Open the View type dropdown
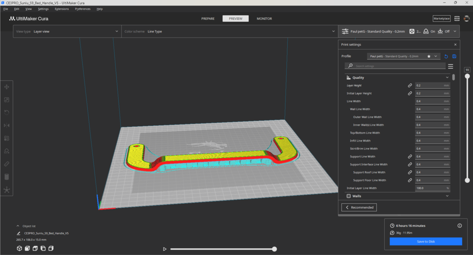The height and width of the screenshot is (255, 473). tap(67, 31)
